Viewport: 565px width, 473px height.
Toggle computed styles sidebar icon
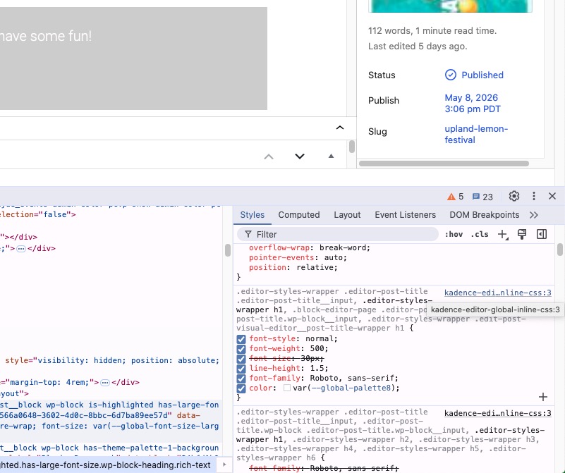coord(542,234)
